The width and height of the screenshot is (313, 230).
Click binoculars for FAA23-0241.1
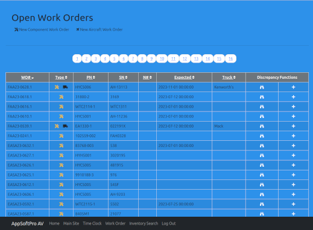click(x=262, y=136)
